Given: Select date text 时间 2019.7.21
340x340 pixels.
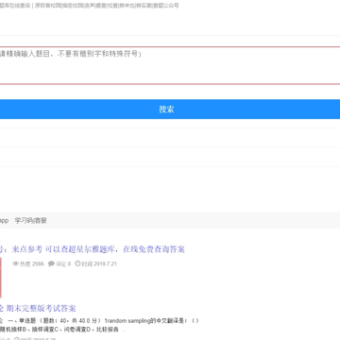Looking at the screenshot, I should tap(99, 263).
